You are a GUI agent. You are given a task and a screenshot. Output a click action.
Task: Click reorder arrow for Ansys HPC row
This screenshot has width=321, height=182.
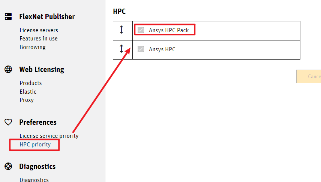point(121,49)
